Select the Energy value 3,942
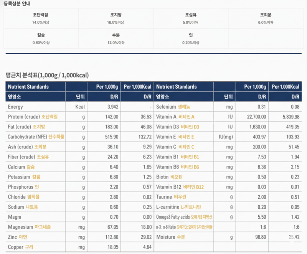 tap(112, 107)
